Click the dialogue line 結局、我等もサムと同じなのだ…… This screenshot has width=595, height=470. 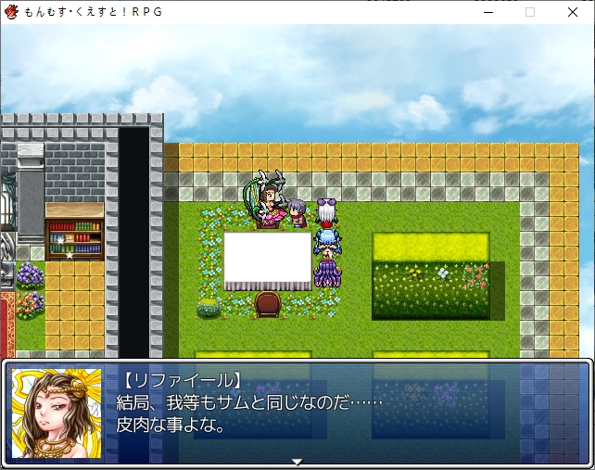pos(249,403)
